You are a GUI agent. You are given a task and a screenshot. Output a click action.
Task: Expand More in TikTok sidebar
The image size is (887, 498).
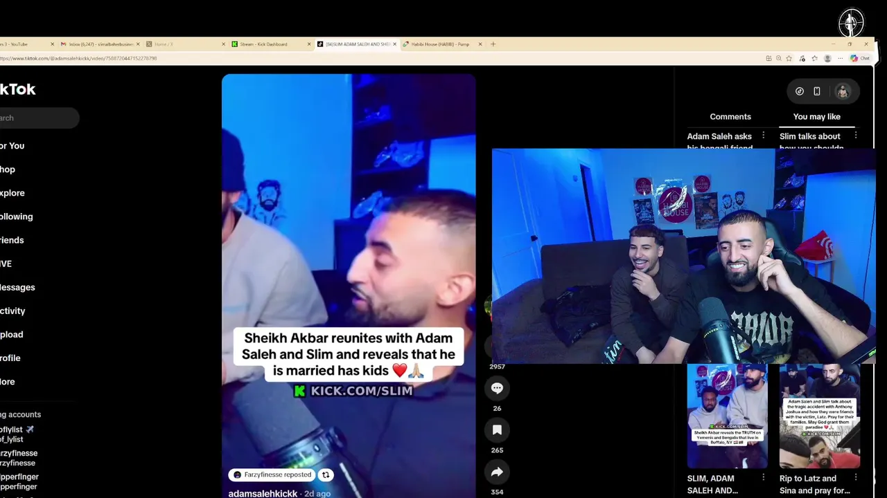point(8,381)
